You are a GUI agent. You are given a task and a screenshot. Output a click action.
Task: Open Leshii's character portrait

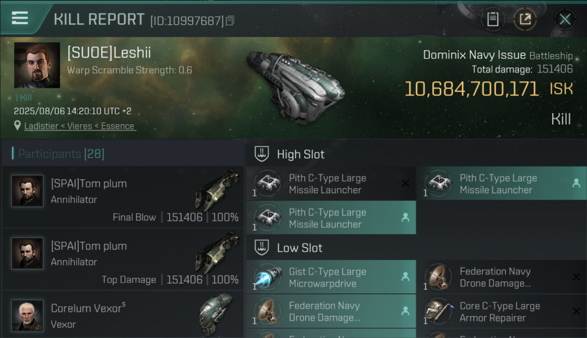(x=37, y=65)
